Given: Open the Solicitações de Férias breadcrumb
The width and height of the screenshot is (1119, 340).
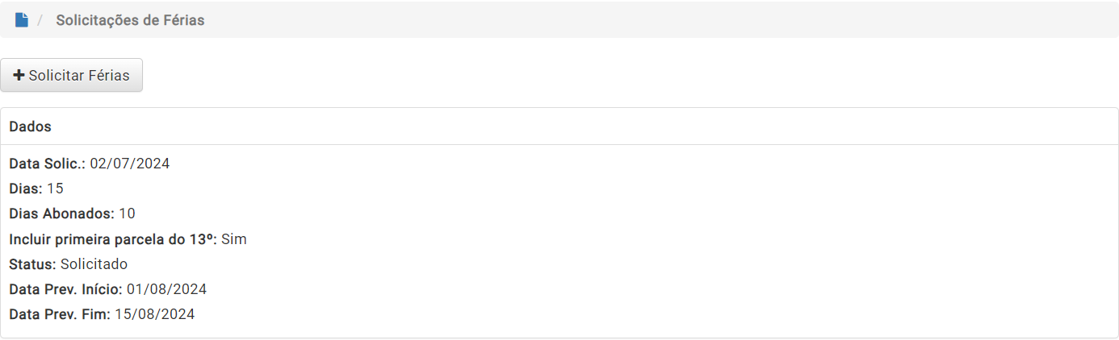Looking at the screenshot, I should click(x=130, y=20).
